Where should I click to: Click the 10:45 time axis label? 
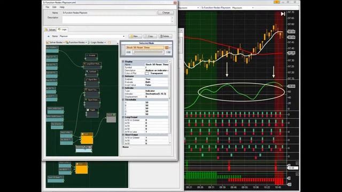point(278,187)
